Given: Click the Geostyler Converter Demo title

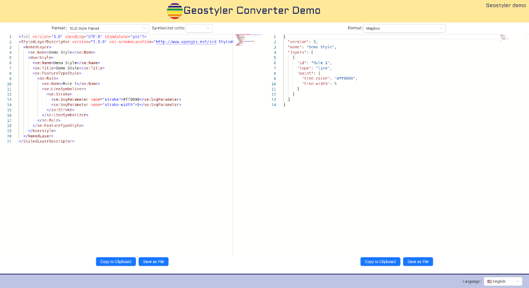Looking at the screenshot, I should tap(252, 11).
